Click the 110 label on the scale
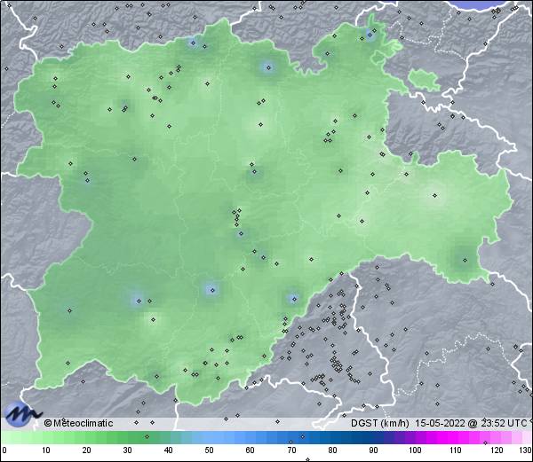Image resolution: width=533 pixels, height=462 pixels. tap(456, 450)
